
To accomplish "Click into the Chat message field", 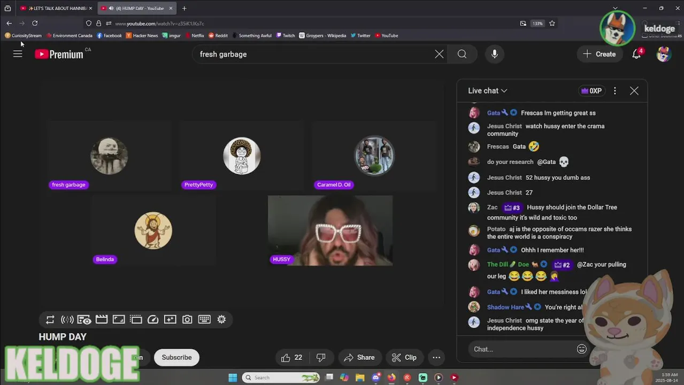I will tap(523, 349).
